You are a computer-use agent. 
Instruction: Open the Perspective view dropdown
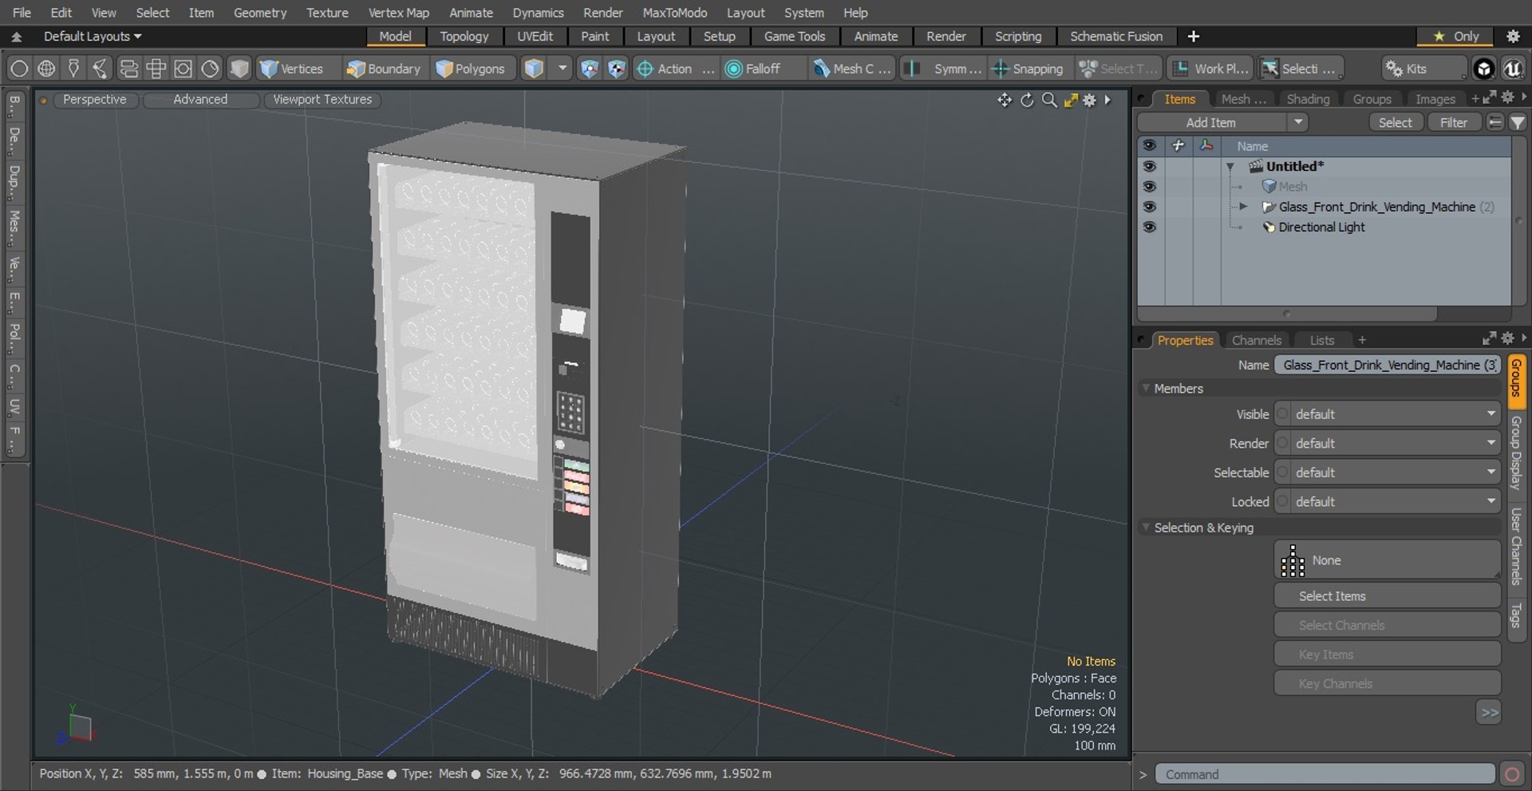pyautogui.click(x=94, y=99)
